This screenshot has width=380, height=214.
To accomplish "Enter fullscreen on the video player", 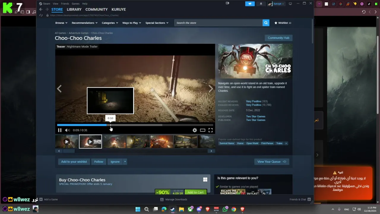I will click(x=210, y=130).
